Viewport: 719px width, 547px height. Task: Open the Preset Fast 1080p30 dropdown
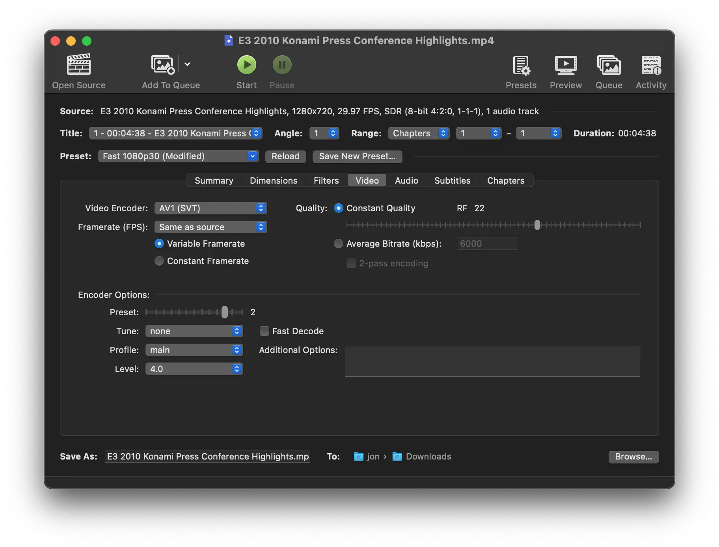tap(178, 156)
